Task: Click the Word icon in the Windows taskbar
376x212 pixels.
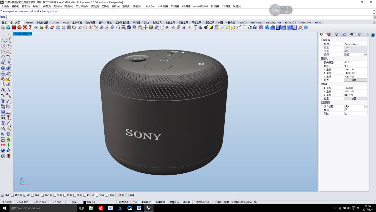Action: tap(139, 208)
